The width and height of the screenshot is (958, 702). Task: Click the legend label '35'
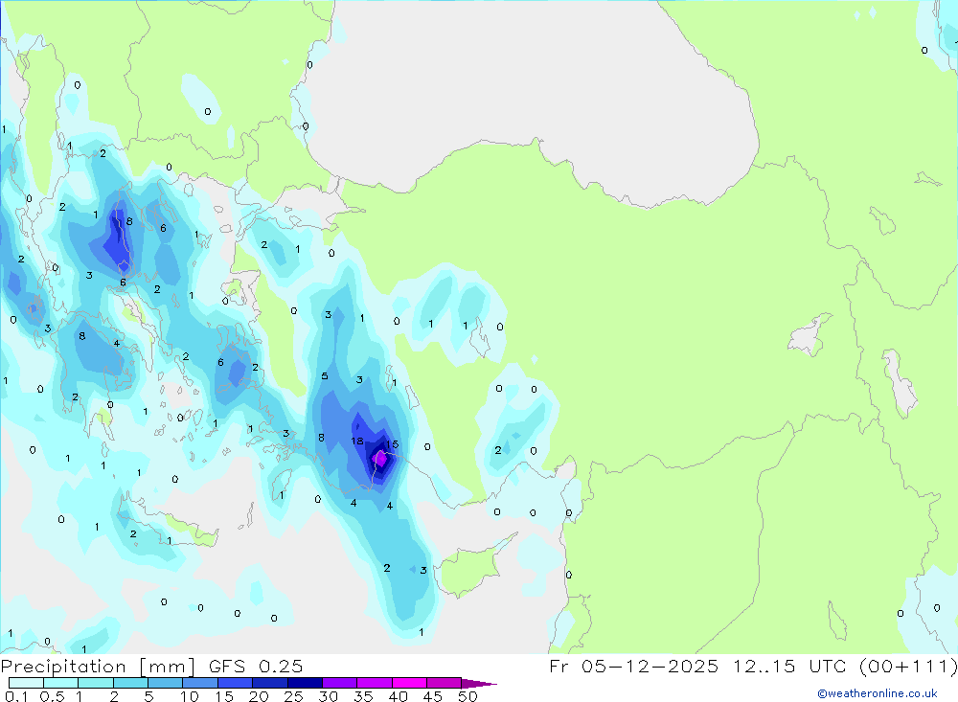tap(363, 696)
